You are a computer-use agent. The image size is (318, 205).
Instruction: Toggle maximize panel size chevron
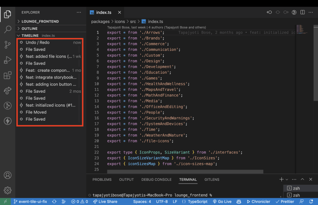(x=302, y=179)
